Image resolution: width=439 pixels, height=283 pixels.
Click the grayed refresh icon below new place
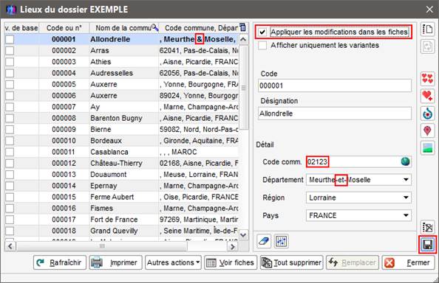tap(427, 46)
